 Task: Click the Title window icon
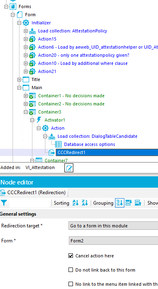coord(26,79)
